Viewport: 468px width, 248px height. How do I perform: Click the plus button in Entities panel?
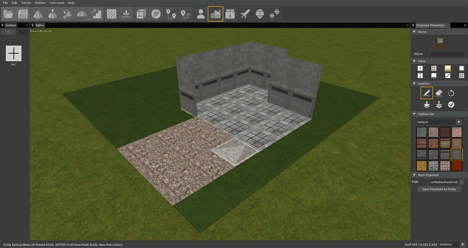8,32
